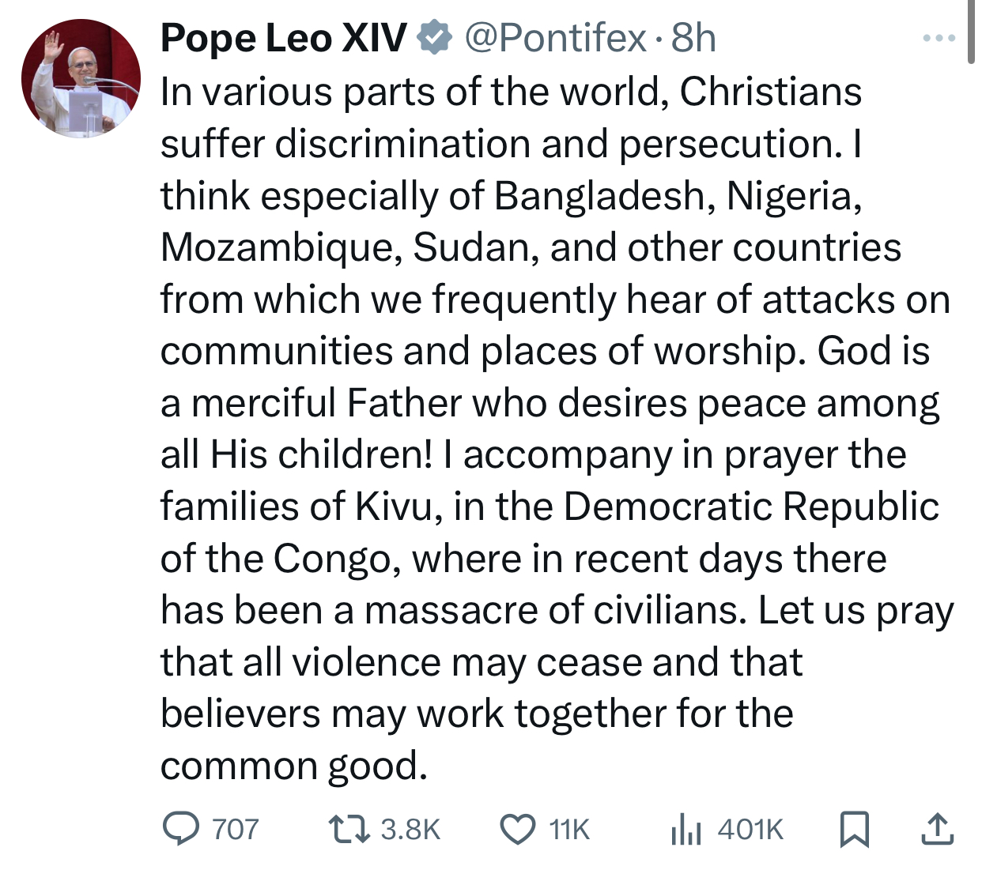982x870 pixels.
Task: Click the verified badge next to Pope Leo XIV
Action: tap(434, 36)
